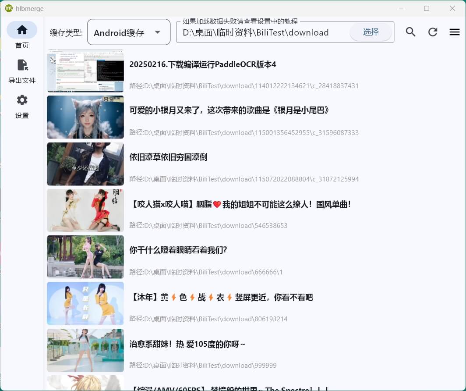Maximize the hlbmerge window
This screenshot has height=391, width=466.
[427, 8]
